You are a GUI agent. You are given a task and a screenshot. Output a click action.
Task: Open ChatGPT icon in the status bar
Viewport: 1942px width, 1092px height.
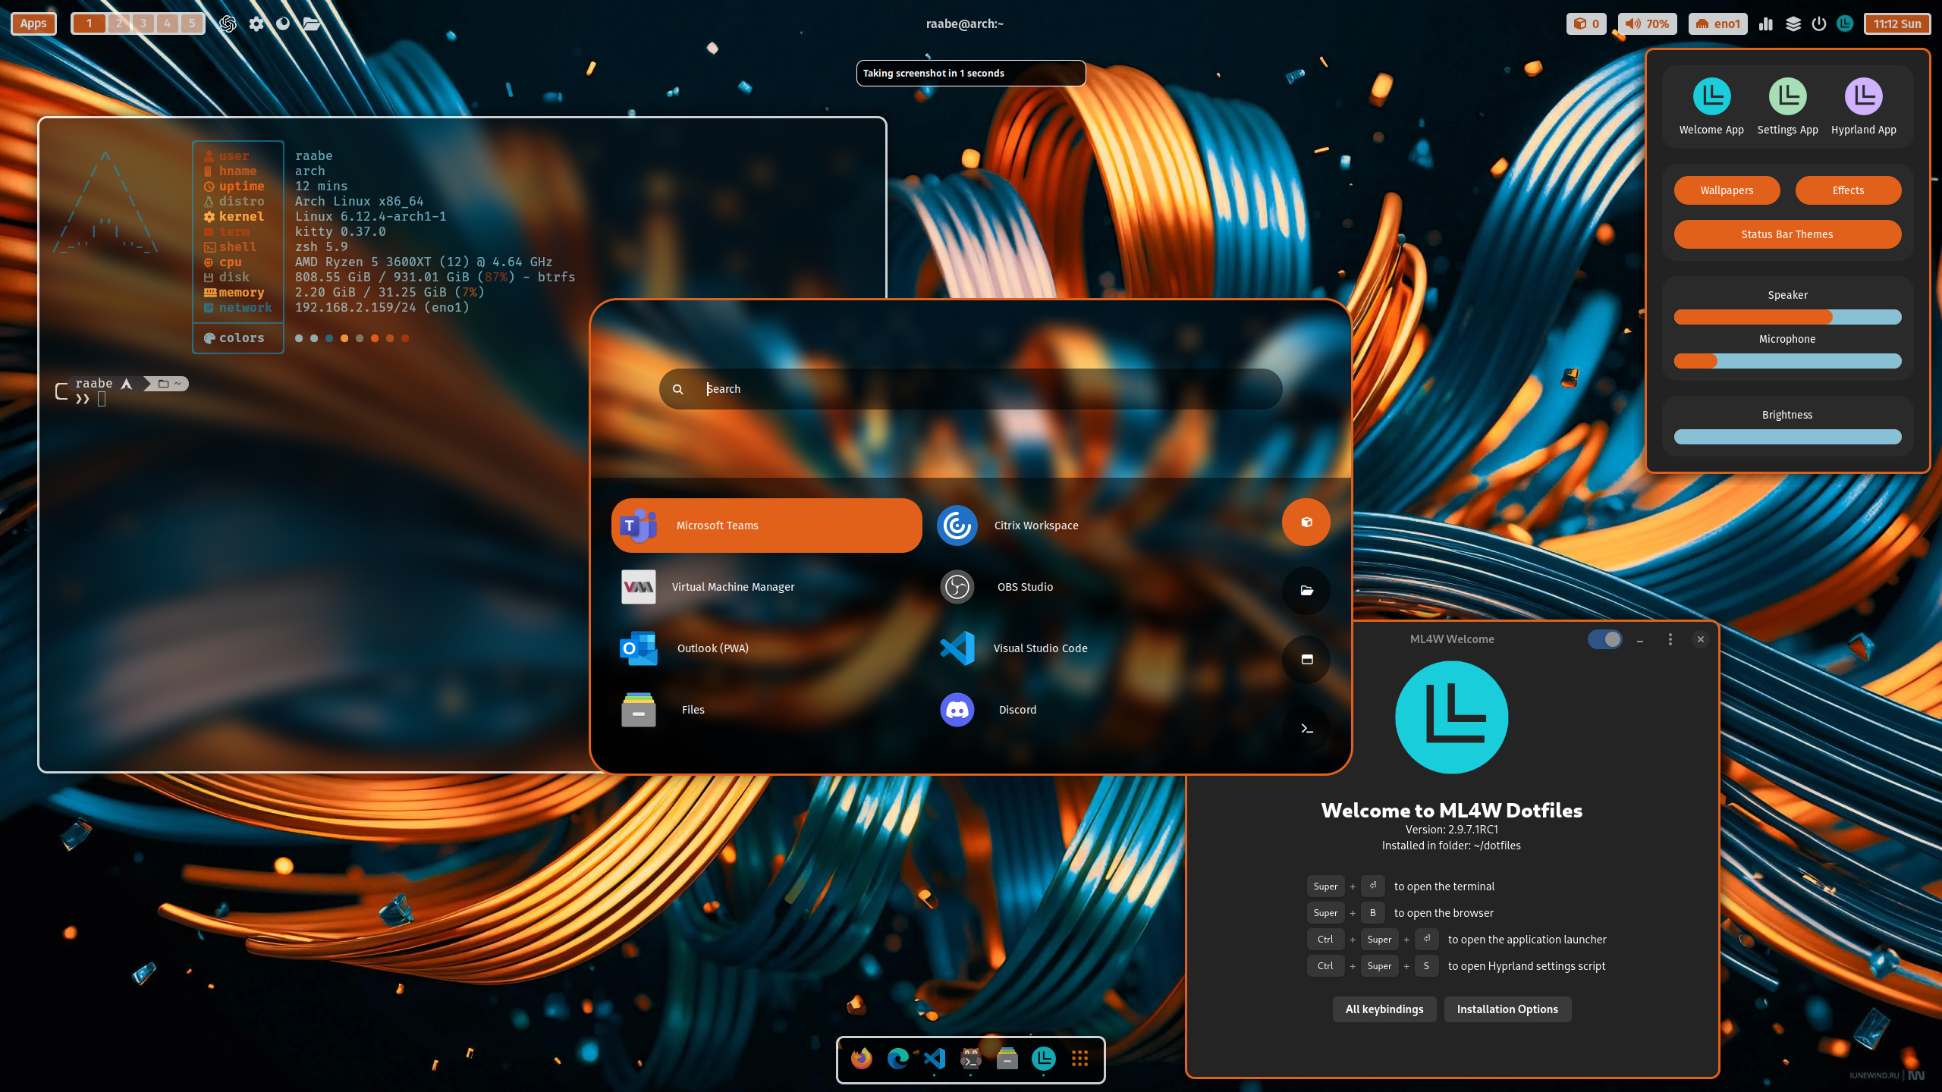click(228, 24)
